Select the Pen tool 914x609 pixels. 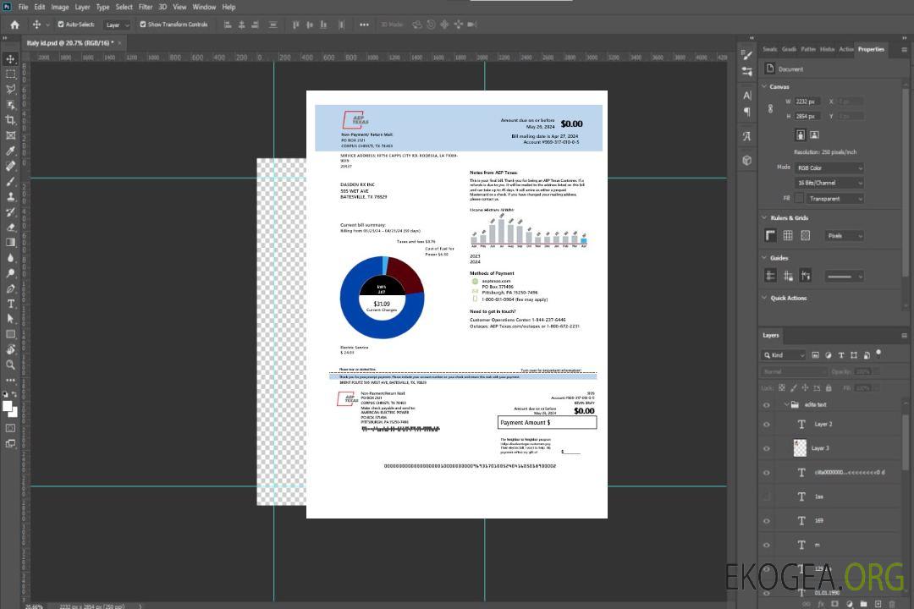point(10,288)
